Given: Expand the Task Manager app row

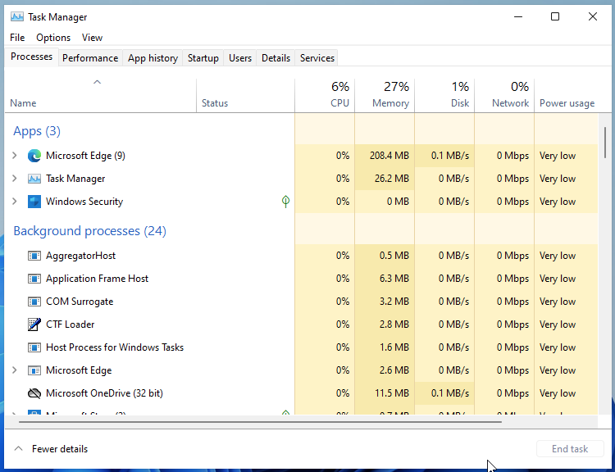Looking at the screenshot, I should [x=15, y=179].
